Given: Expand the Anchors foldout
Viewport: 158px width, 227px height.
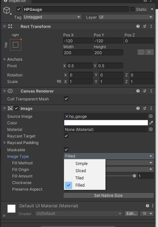Looking at the screenshot, I should click(x=5, y=59).
